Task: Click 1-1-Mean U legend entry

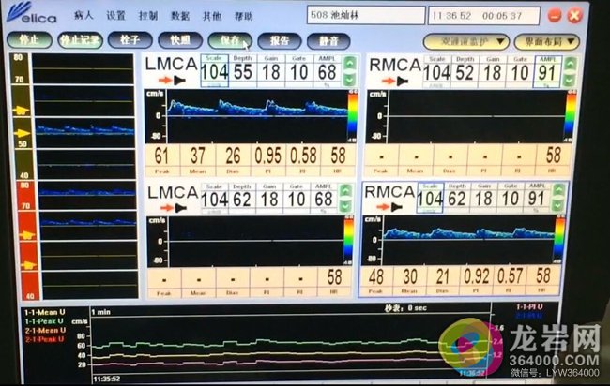Action: pos(44,312)
